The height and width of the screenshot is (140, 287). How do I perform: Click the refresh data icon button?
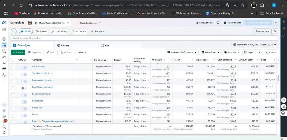click(x=217, y=23)
